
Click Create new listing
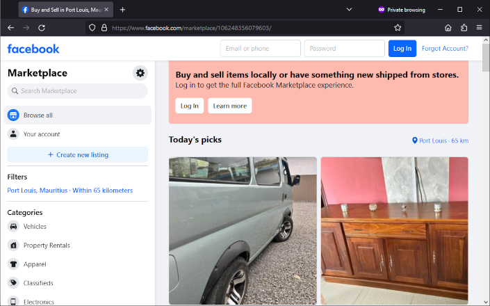click(78, 154)
